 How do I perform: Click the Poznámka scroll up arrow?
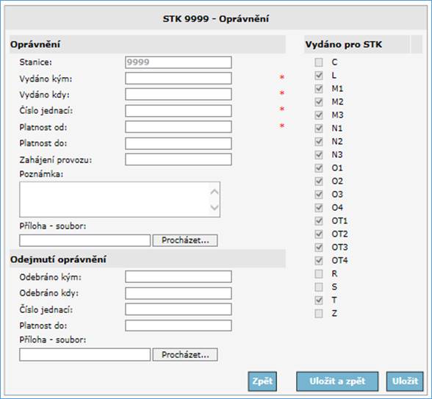coord(215,192)
